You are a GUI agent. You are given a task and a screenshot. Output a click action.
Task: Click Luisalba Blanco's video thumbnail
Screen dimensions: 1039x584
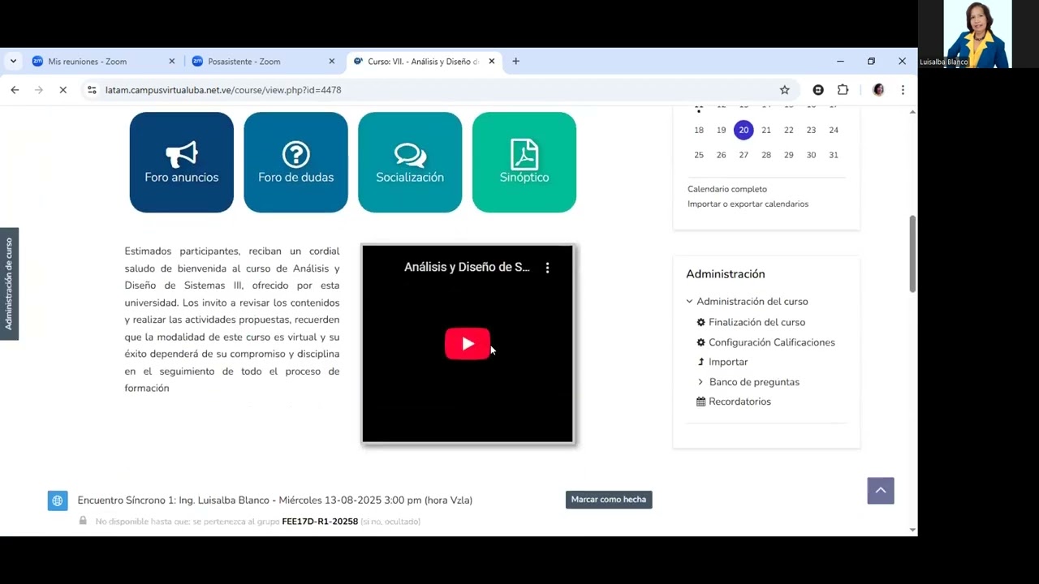point(977,34)
